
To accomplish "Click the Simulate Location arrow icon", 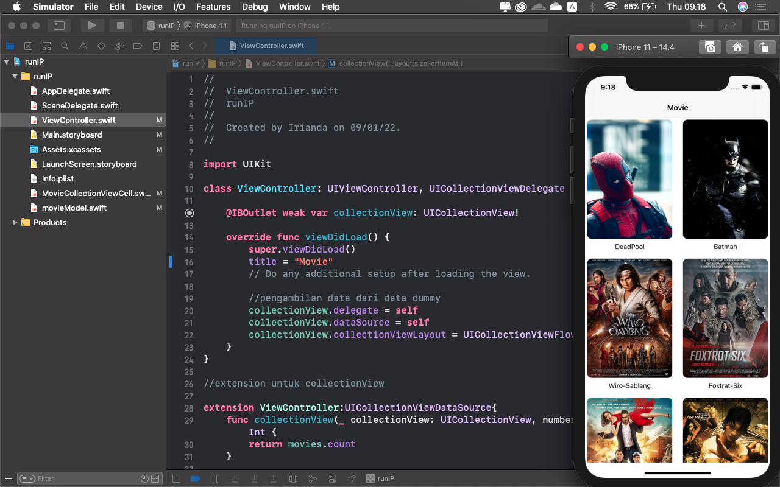I will (x=352, y=478).
